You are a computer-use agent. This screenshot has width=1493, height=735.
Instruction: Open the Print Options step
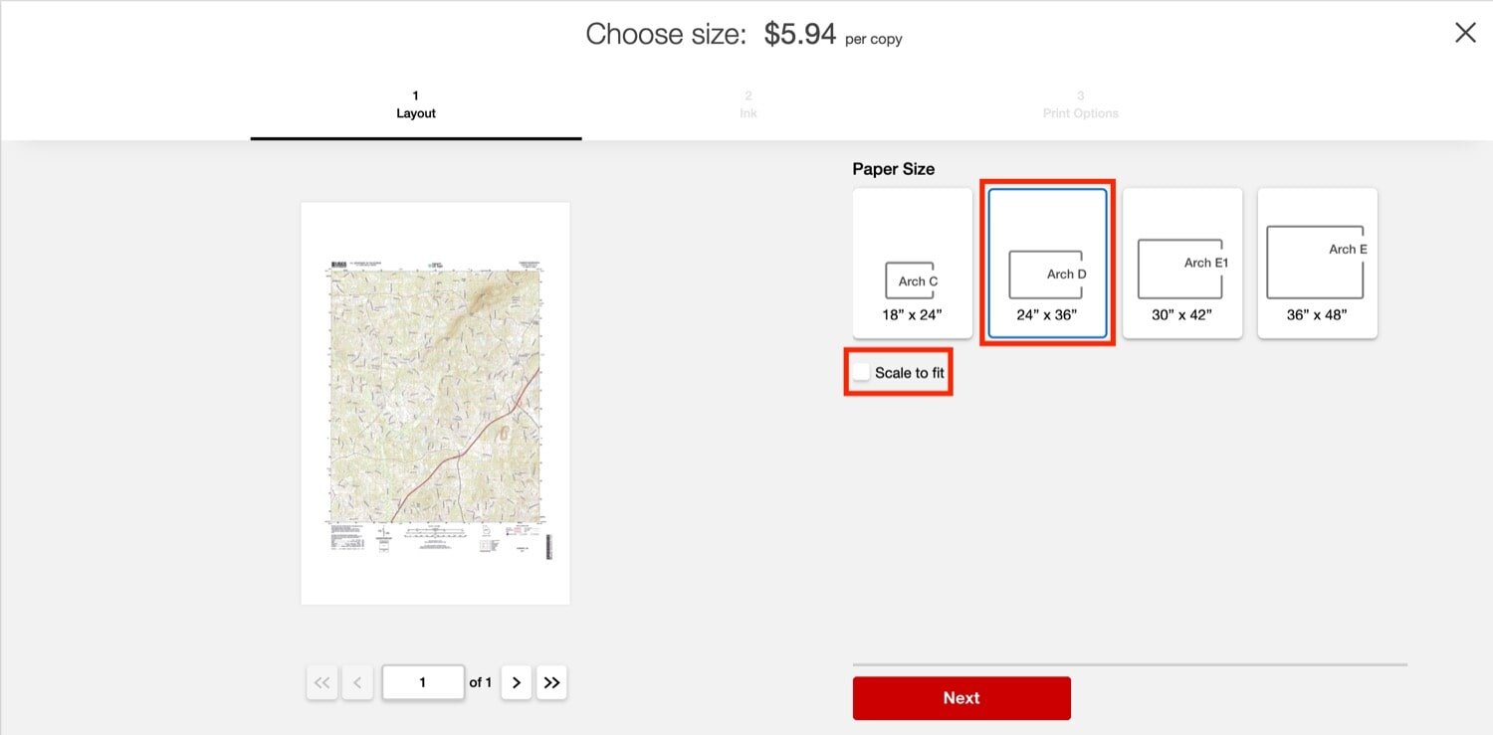(x=1080, y=104)
